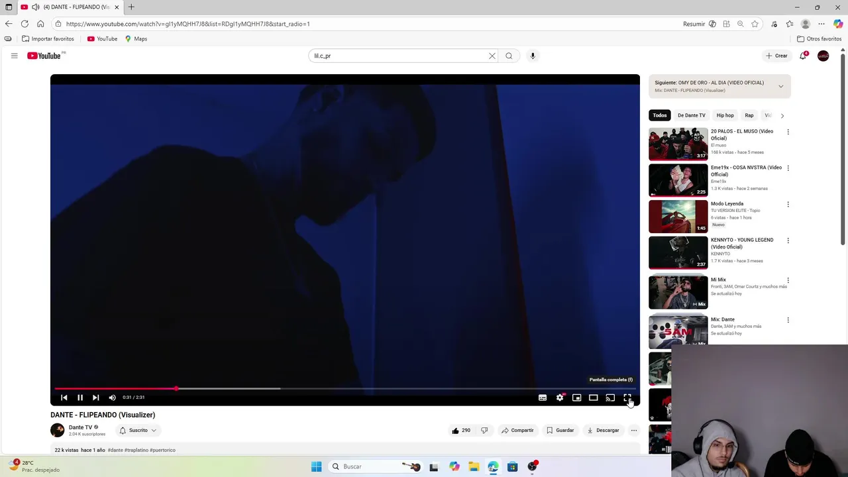Open the Edge favorites list icon
The height and width of the screenshot is (477, 848).
(x=790, y=24)
